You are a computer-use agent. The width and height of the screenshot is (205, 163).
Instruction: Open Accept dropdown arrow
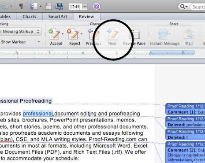pyautogui.click(x=63, y=34)
